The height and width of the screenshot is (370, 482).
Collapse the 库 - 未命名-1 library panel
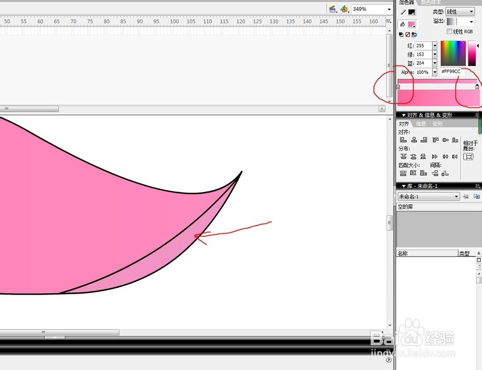point(404,186)
